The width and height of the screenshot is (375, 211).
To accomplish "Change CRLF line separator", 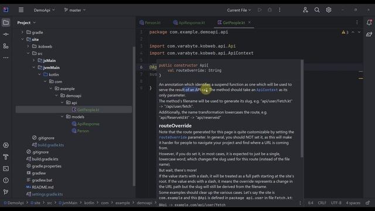I will 322,203.
